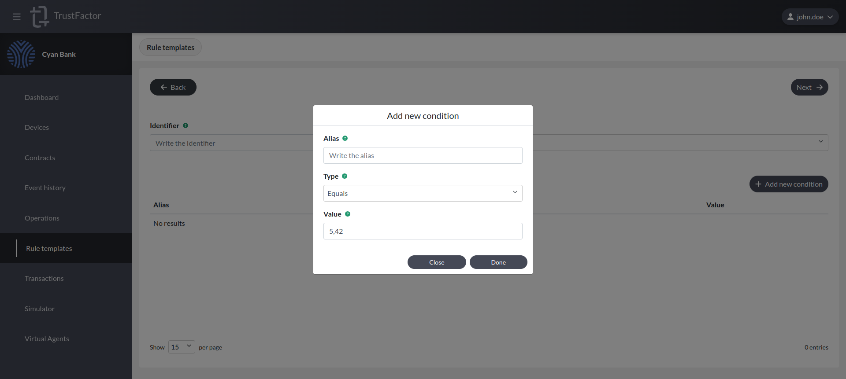Open Simulator in sidebar
This screenshot has width=846, height=379.
tap(40, 309)
